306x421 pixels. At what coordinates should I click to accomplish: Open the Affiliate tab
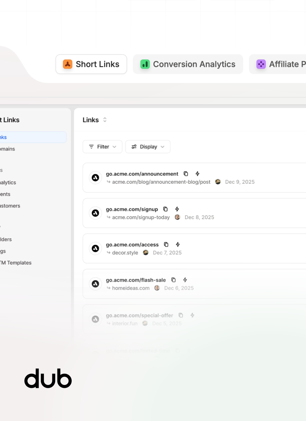(278, 64)
